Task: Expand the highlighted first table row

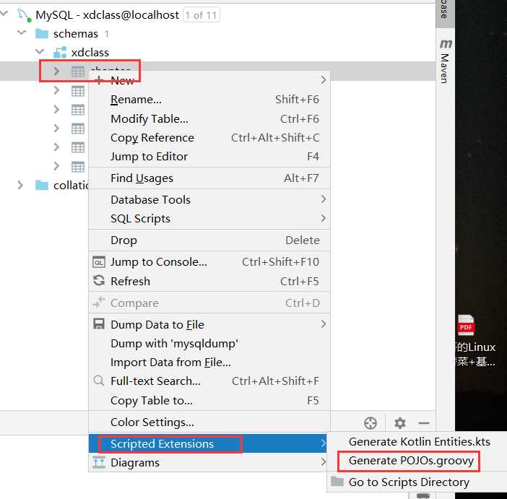Action: point(56,71)
